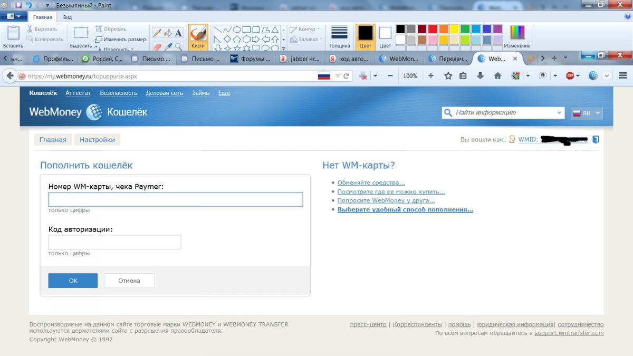Open the Настройки tab on WebMoney page

tap(98, 140)
